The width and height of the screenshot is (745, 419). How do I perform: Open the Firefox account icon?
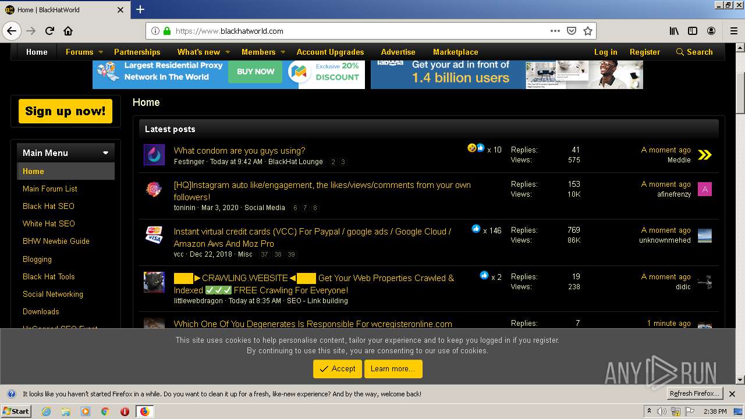click(711, 31)
